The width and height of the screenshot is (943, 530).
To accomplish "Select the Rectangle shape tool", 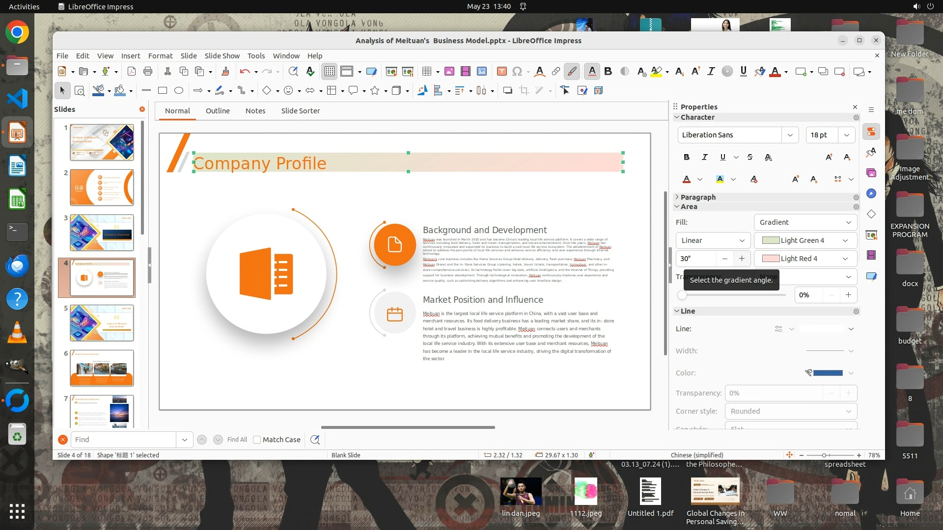I will [163, 90].
